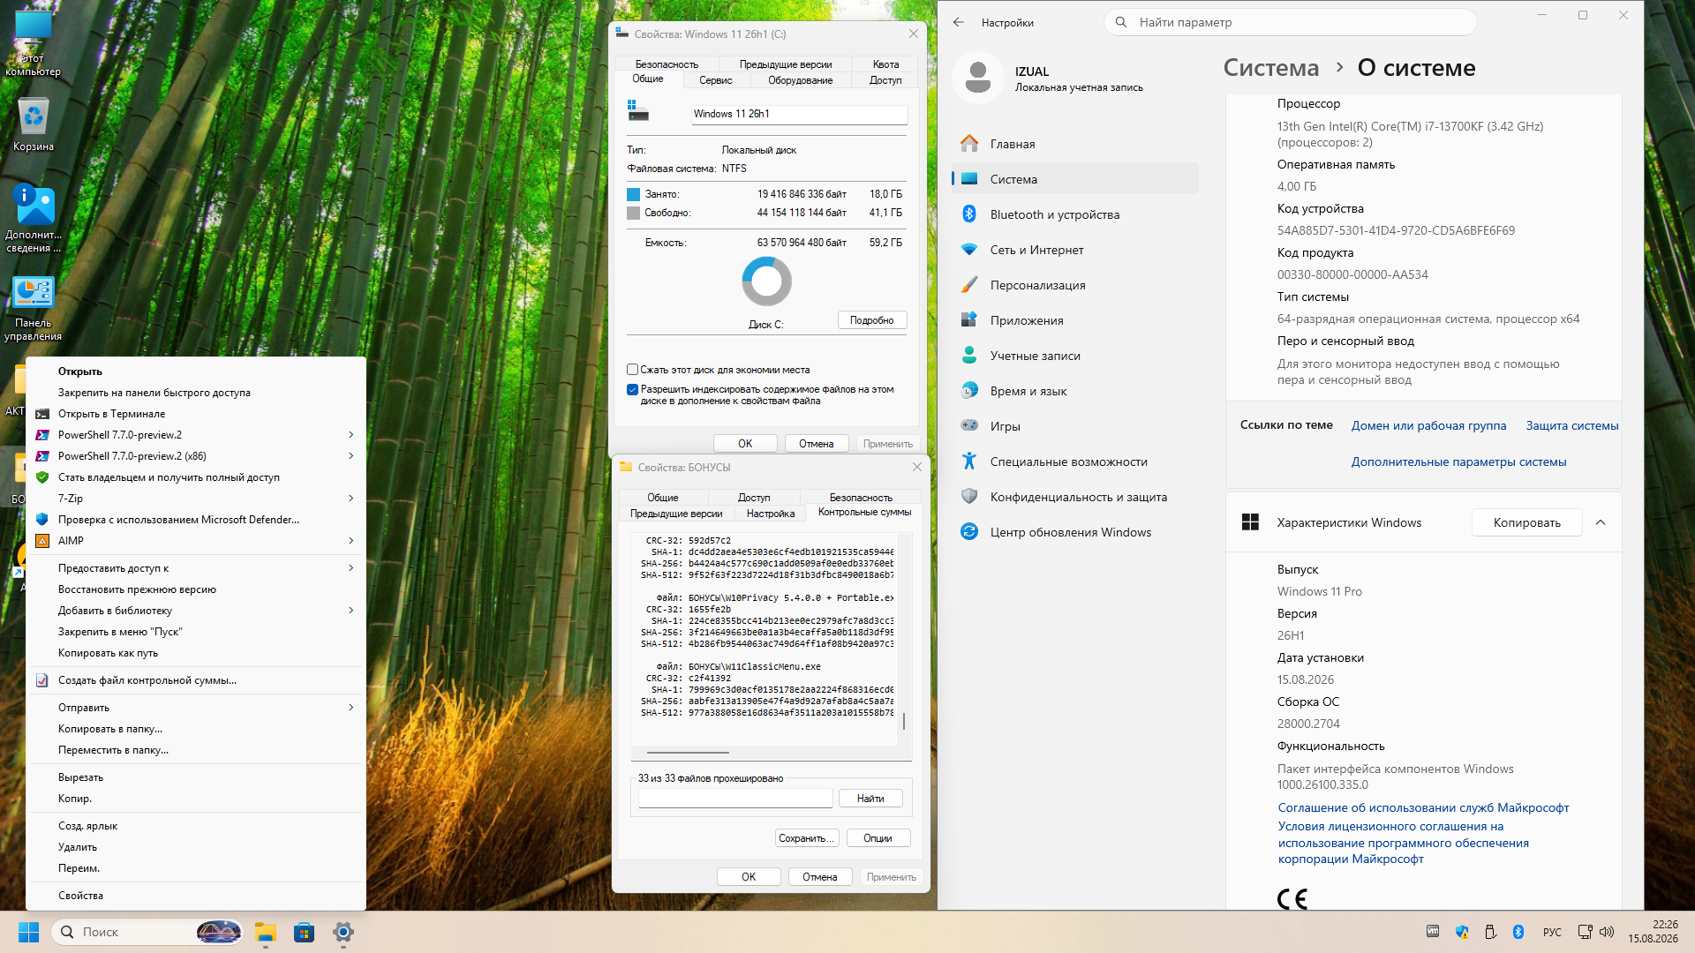Click Опции button in БОНУСЫ properties
The width and height of the screenshot is (1695, 953).
click(x=878, y=838)
